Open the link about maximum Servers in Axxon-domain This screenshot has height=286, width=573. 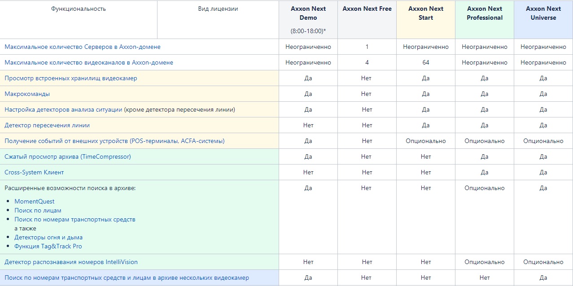(83, 47)
